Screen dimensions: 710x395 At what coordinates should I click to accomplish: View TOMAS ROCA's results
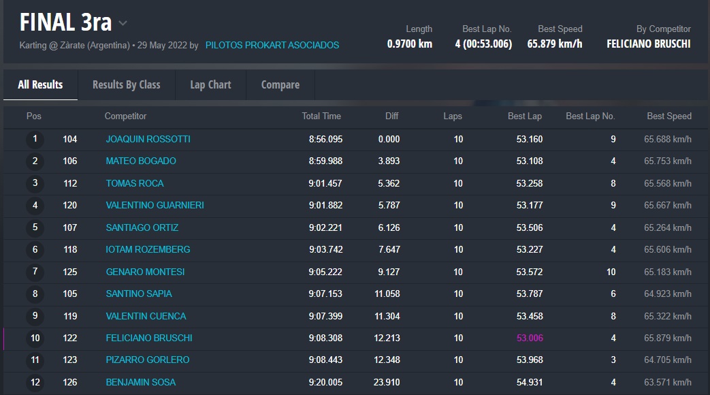(x=135, y=183)
